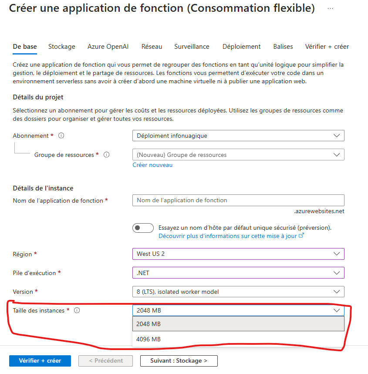Click the external link icon after mise à jour
Screen dimensions: 368x374
click(x=301, y=235)
